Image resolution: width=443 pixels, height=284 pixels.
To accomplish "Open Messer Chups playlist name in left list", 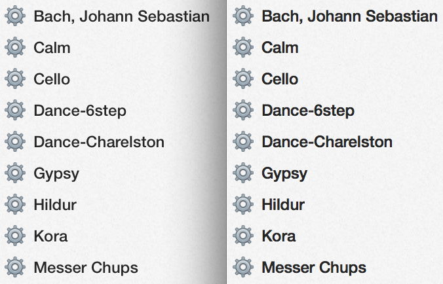I will click(86, 268).
